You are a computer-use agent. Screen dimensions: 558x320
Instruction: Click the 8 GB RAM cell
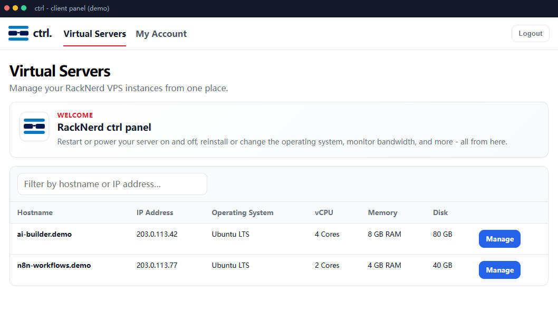click(x=384, y=234)
